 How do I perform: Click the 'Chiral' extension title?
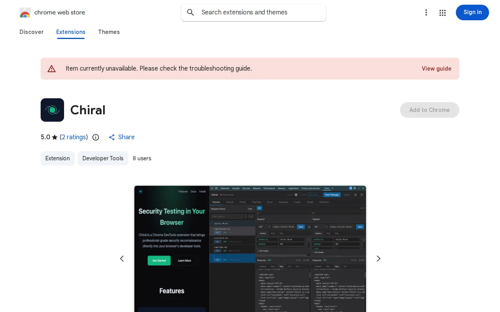tap(88, 110)
